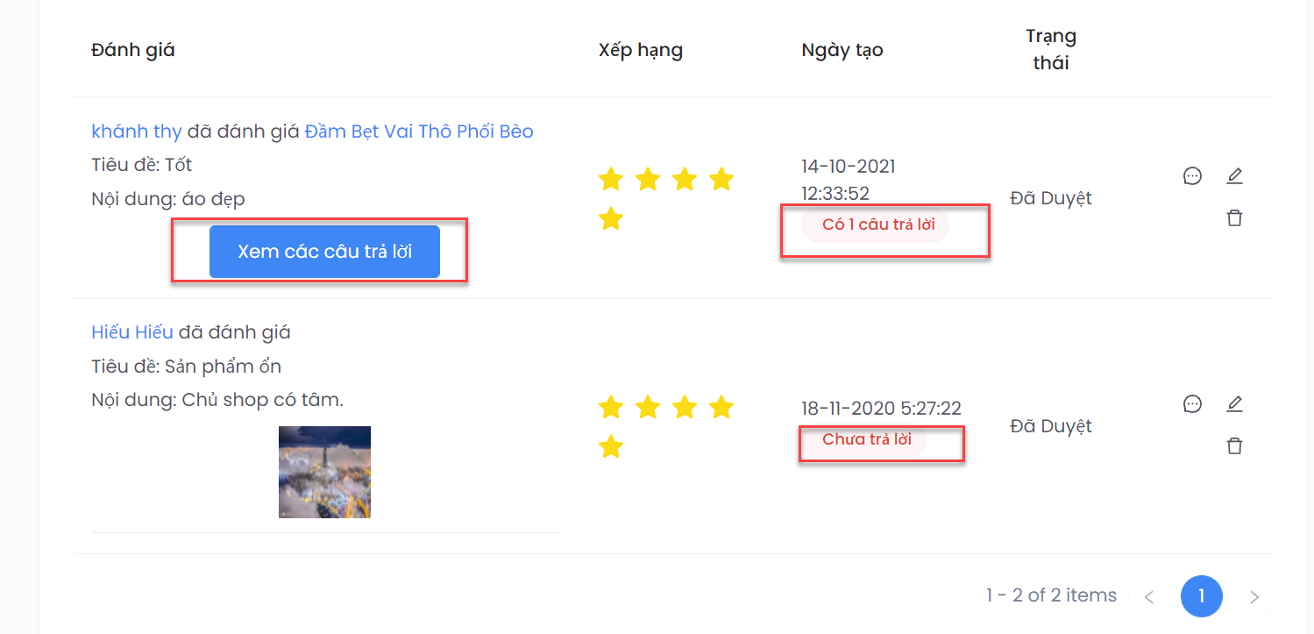1314x634 pixels.
Task: Delete Hiếu Hiếu review with trash icon
Action: 1234,446
